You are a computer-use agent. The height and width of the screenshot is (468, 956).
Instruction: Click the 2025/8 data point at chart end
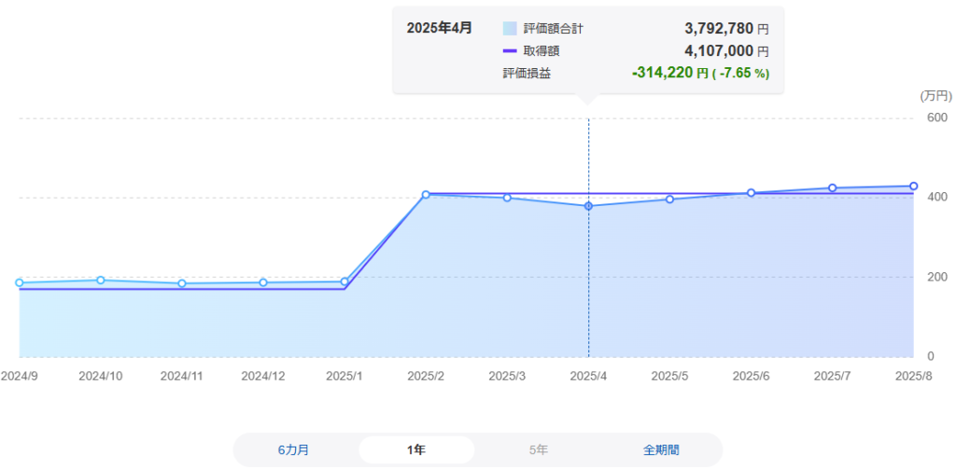pos(913,186)
